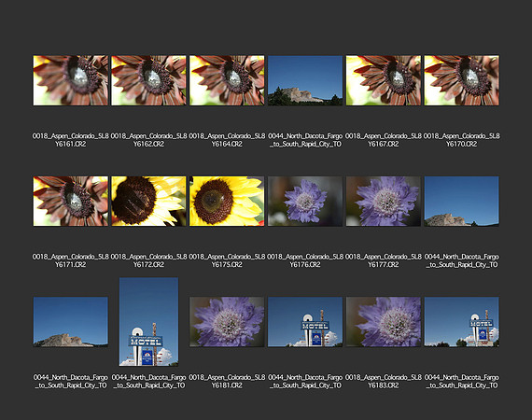Pick the dark-centered yellow sunflower thumbnail Y6172.CR2
Screen dimensions: 532x420
148,202
